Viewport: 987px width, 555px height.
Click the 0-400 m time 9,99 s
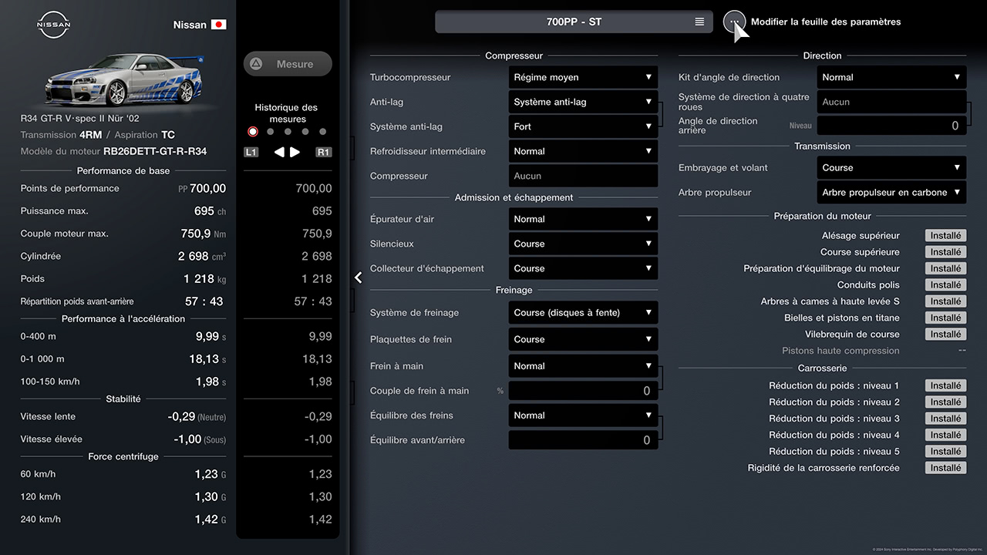click(x=211, y=336)
